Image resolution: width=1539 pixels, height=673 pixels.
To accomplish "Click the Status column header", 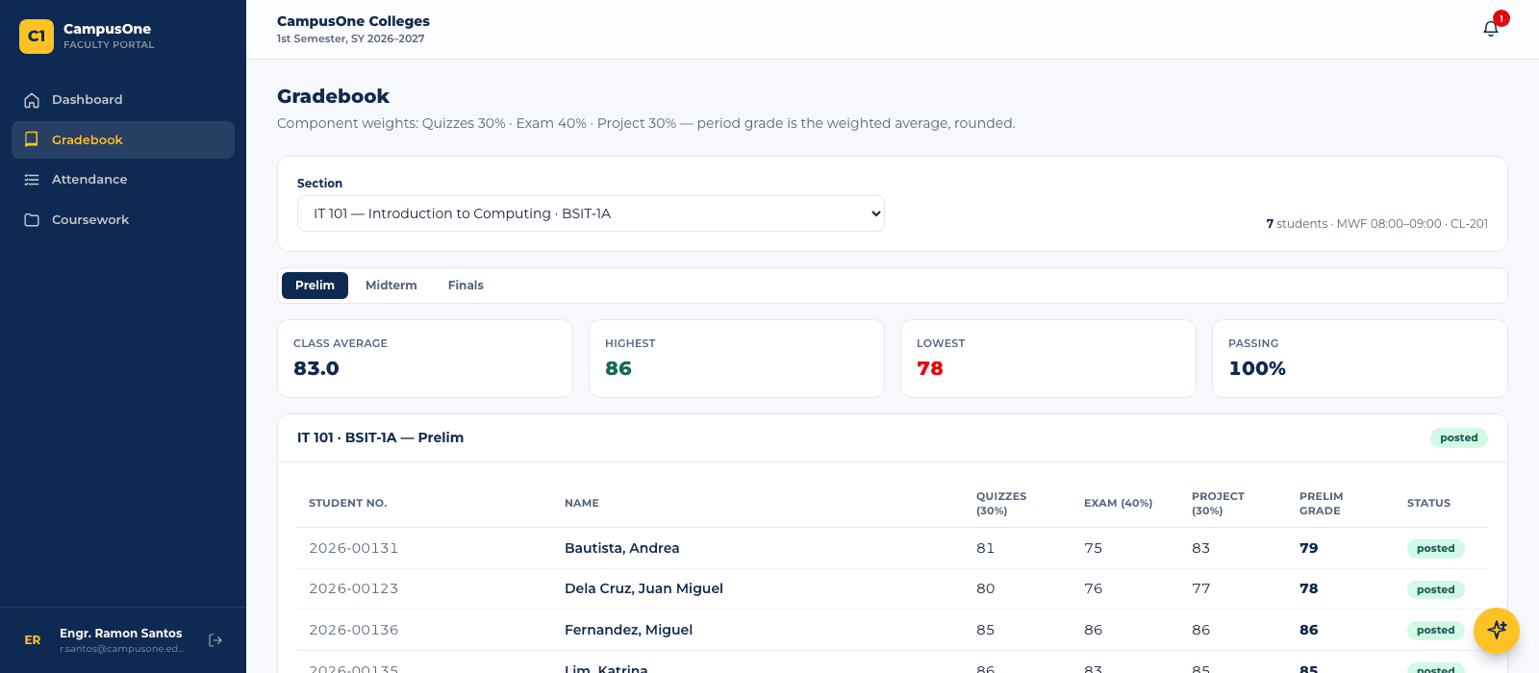I will tap(1428, 504).
